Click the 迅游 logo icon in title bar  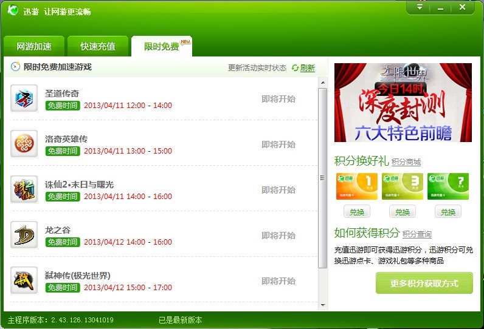pyautogui.click(x=13, y=10)
